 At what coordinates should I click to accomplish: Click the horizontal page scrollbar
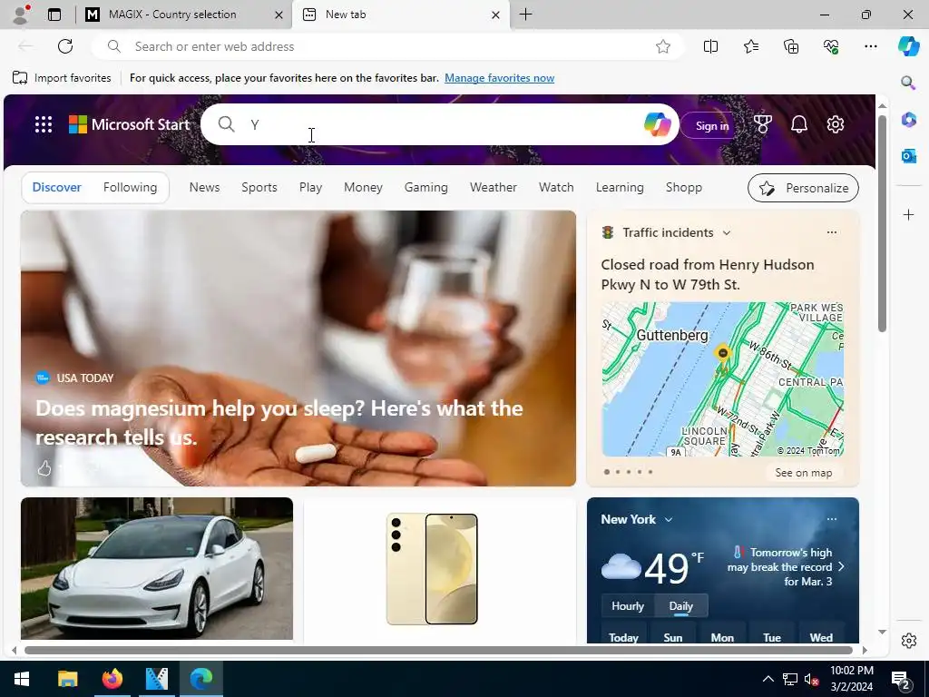point(438,650)
